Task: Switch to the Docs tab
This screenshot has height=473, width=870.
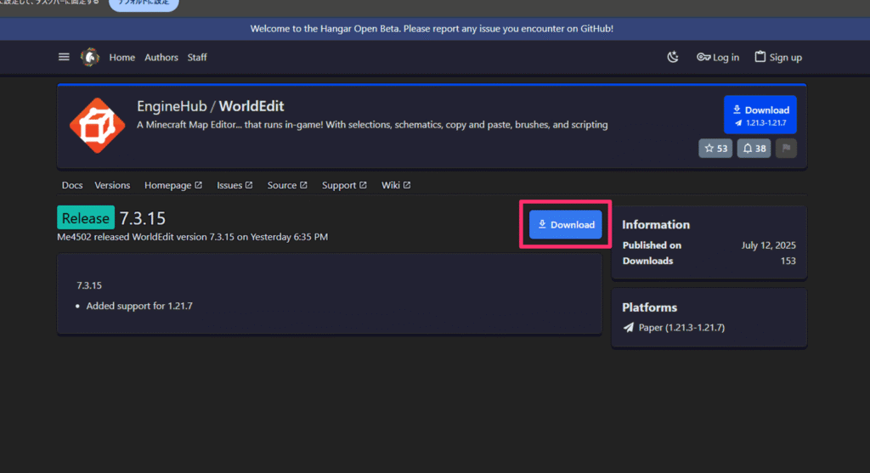Action: 72,185
